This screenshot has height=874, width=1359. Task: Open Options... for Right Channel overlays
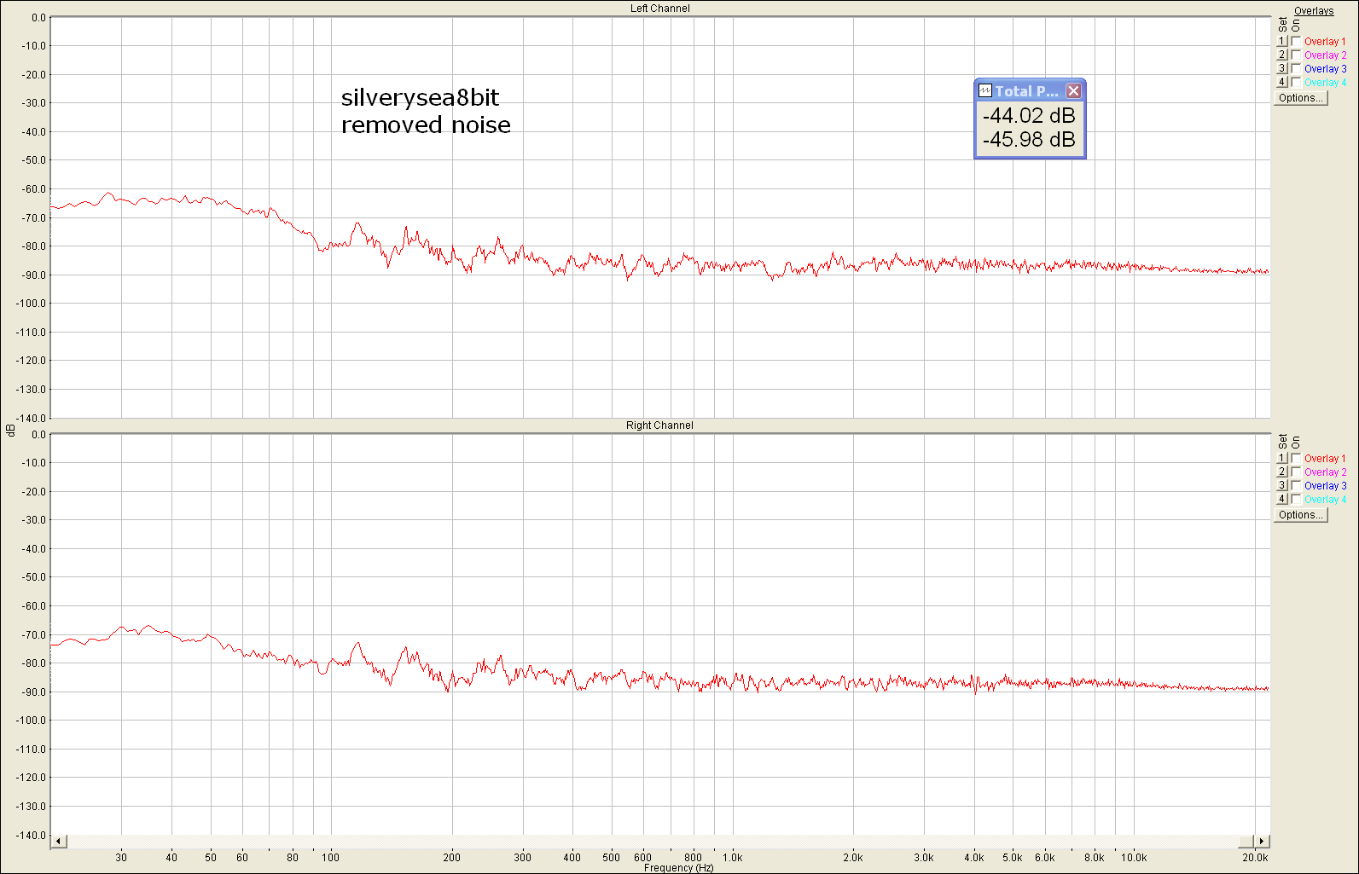[x=1300, y=515]
